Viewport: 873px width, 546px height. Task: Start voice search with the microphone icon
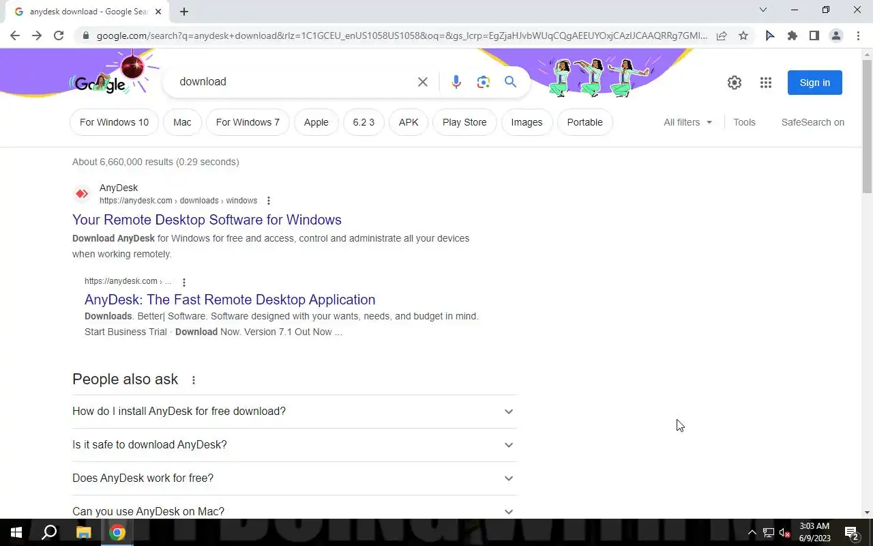click(x=456, y=82)
